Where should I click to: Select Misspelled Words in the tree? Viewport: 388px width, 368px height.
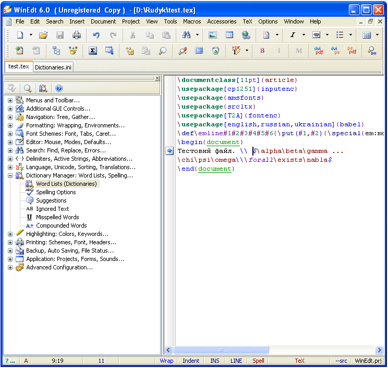[x=57, y=217]
